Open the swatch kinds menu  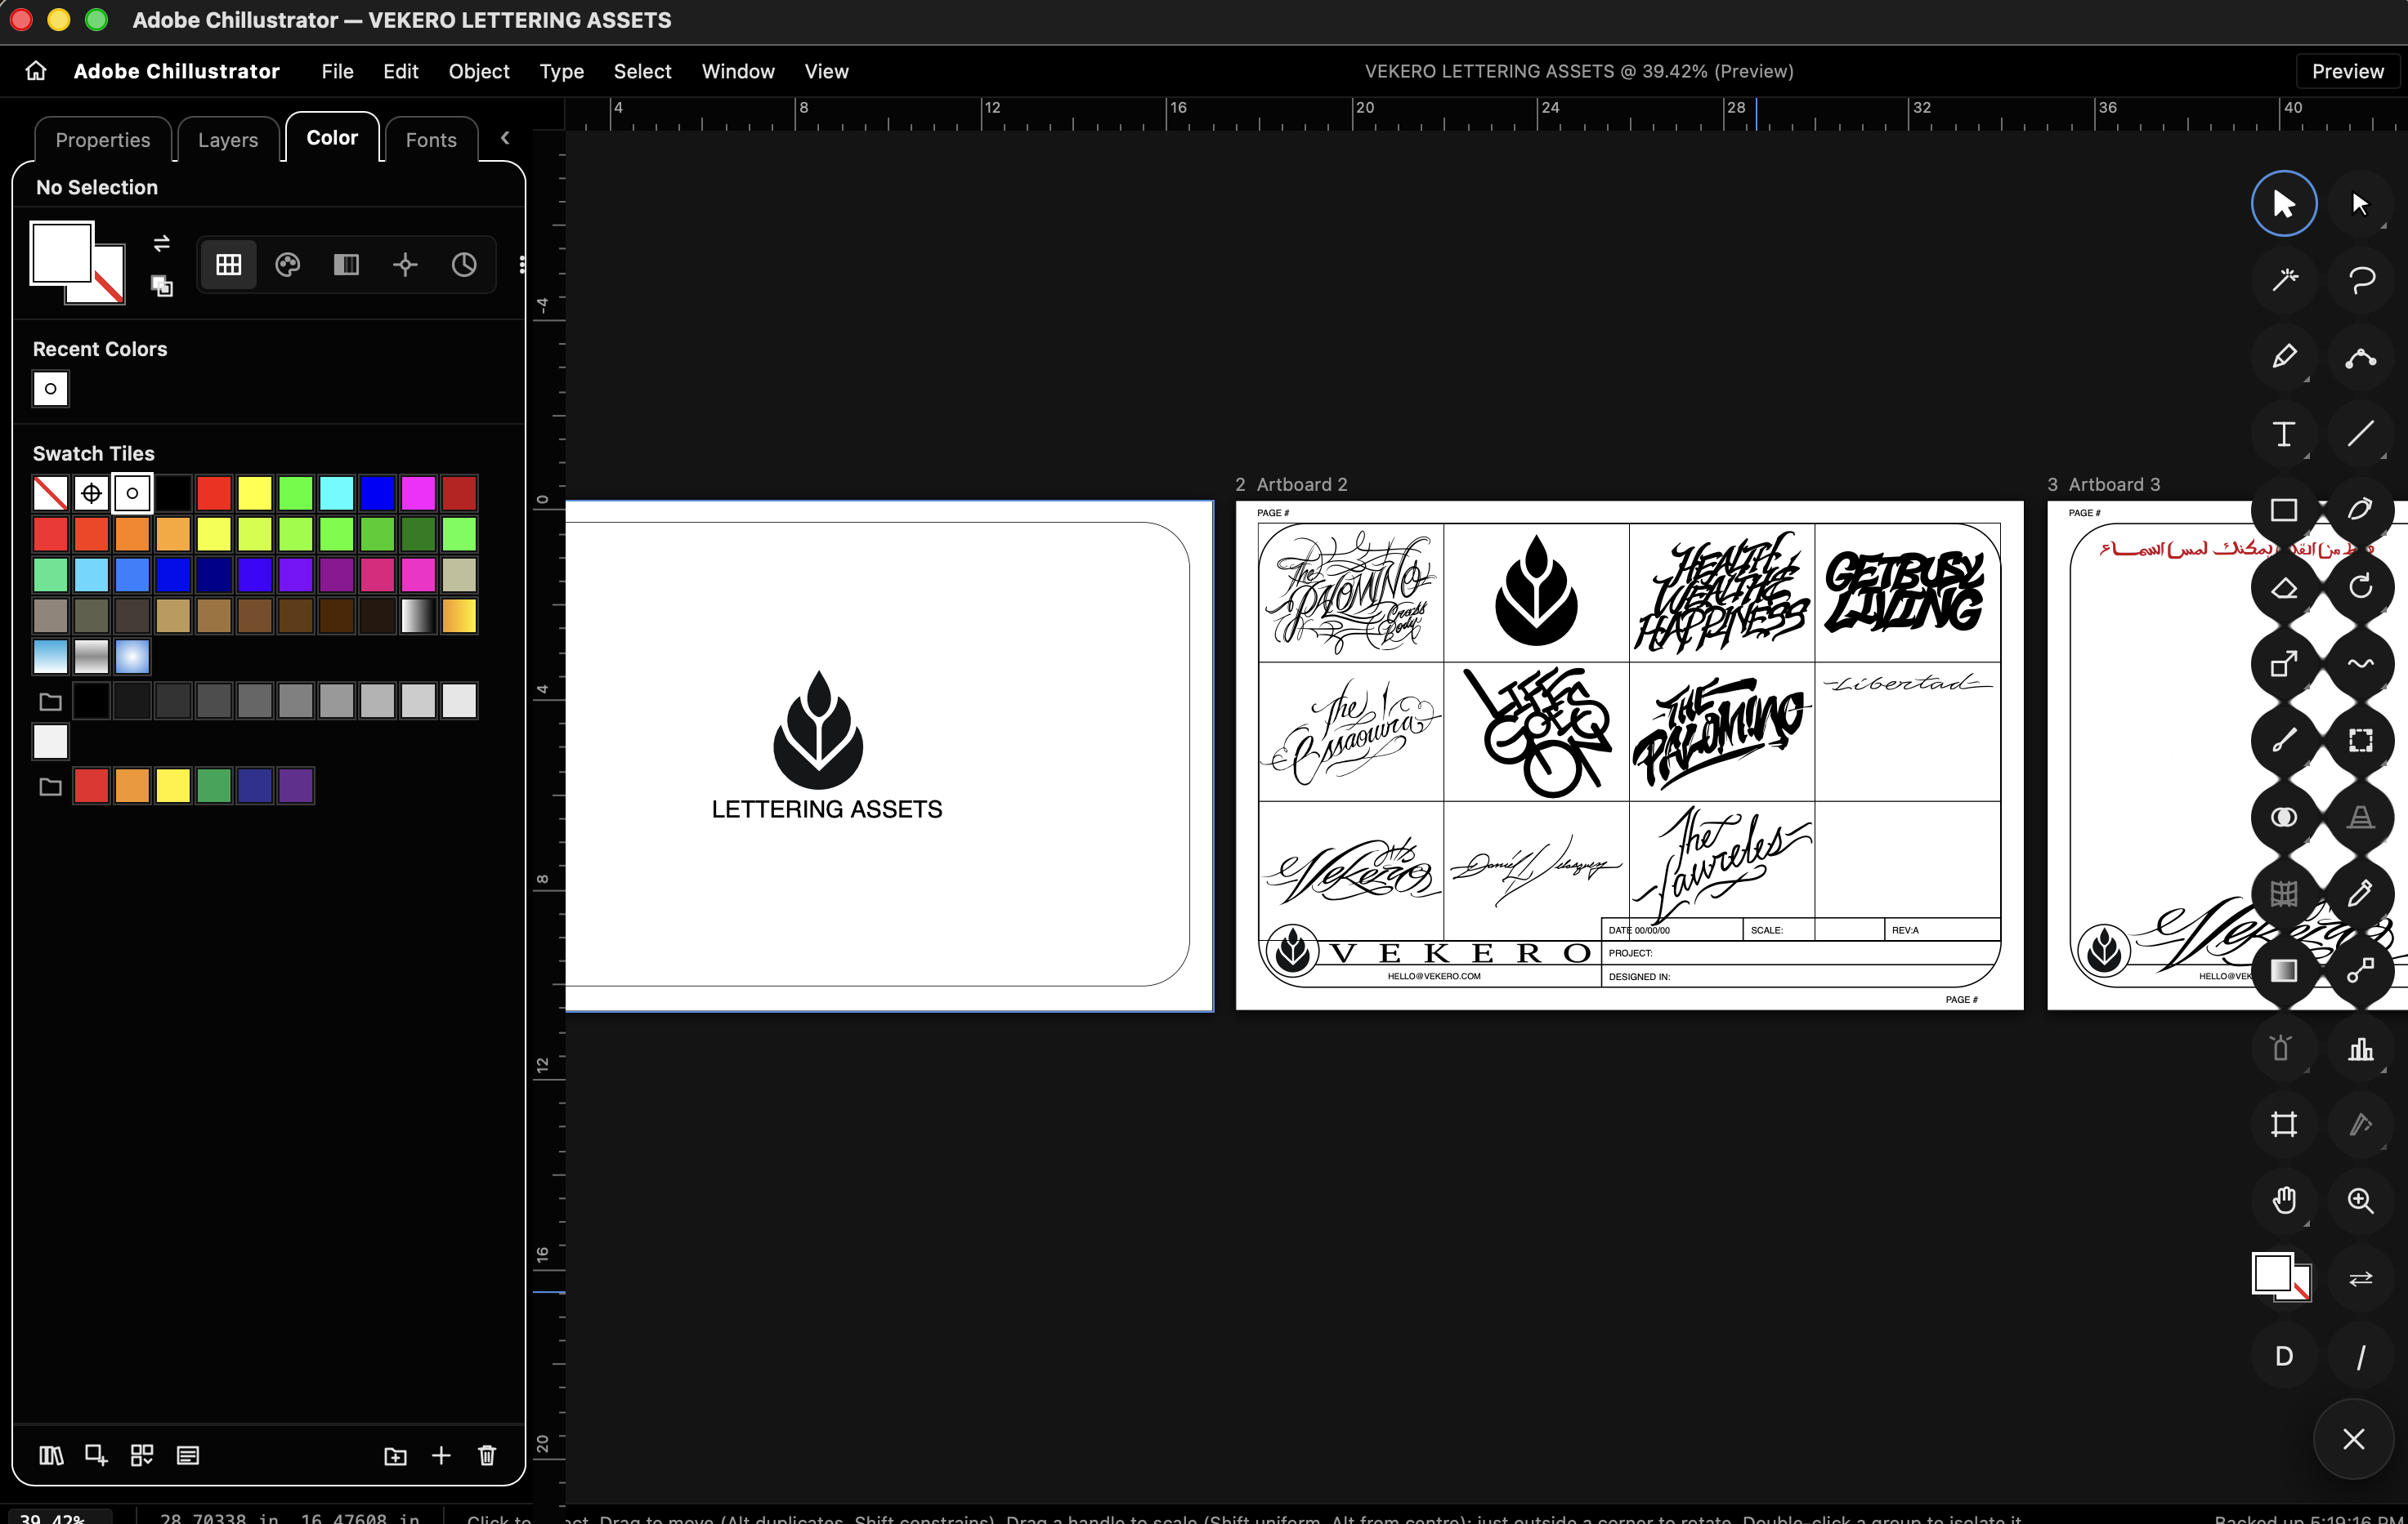coord(142,1455)
